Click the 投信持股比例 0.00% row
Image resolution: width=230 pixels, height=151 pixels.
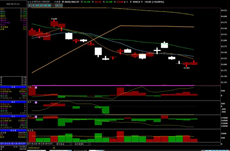click(13, 113)
